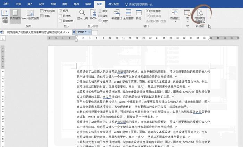
Task: Click Reset Window Position (重设窗口位置)
Action: tap(156, 21)
